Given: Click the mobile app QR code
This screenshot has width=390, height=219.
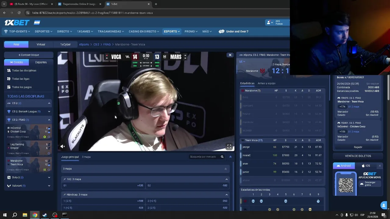Looking at the screenshot, I should tap(346, 185).
